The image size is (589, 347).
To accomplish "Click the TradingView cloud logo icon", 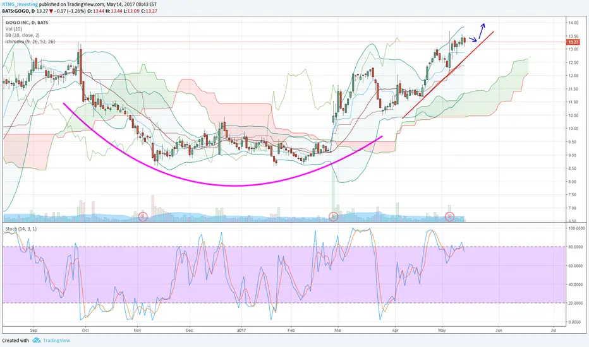I will [x=36, y=340].
